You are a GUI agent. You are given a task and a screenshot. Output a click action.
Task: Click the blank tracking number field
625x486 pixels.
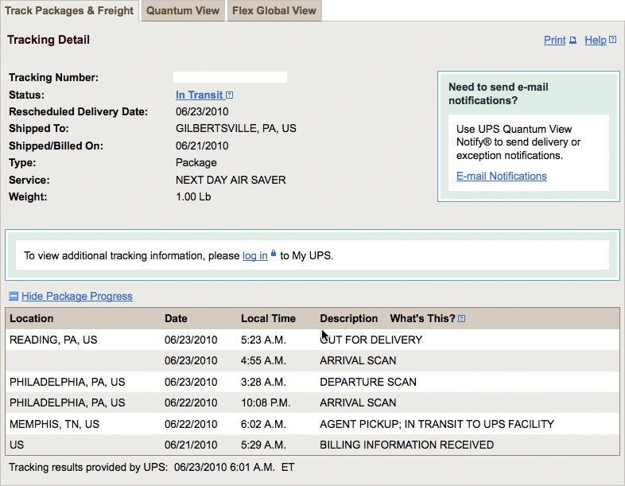tap(230, 77)
